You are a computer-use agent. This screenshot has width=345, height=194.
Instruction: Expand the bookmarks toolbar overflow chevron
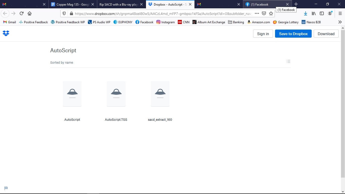[340, 22]
